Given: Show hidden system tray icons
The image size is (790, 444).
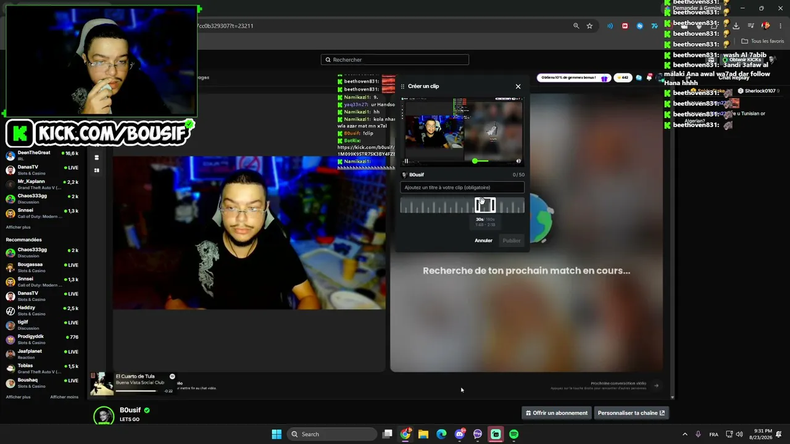Looking at the screenshot, I should (684, 434).
